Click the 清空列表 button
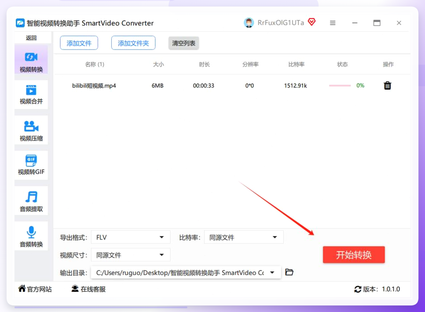 click(x=183, y=43)
